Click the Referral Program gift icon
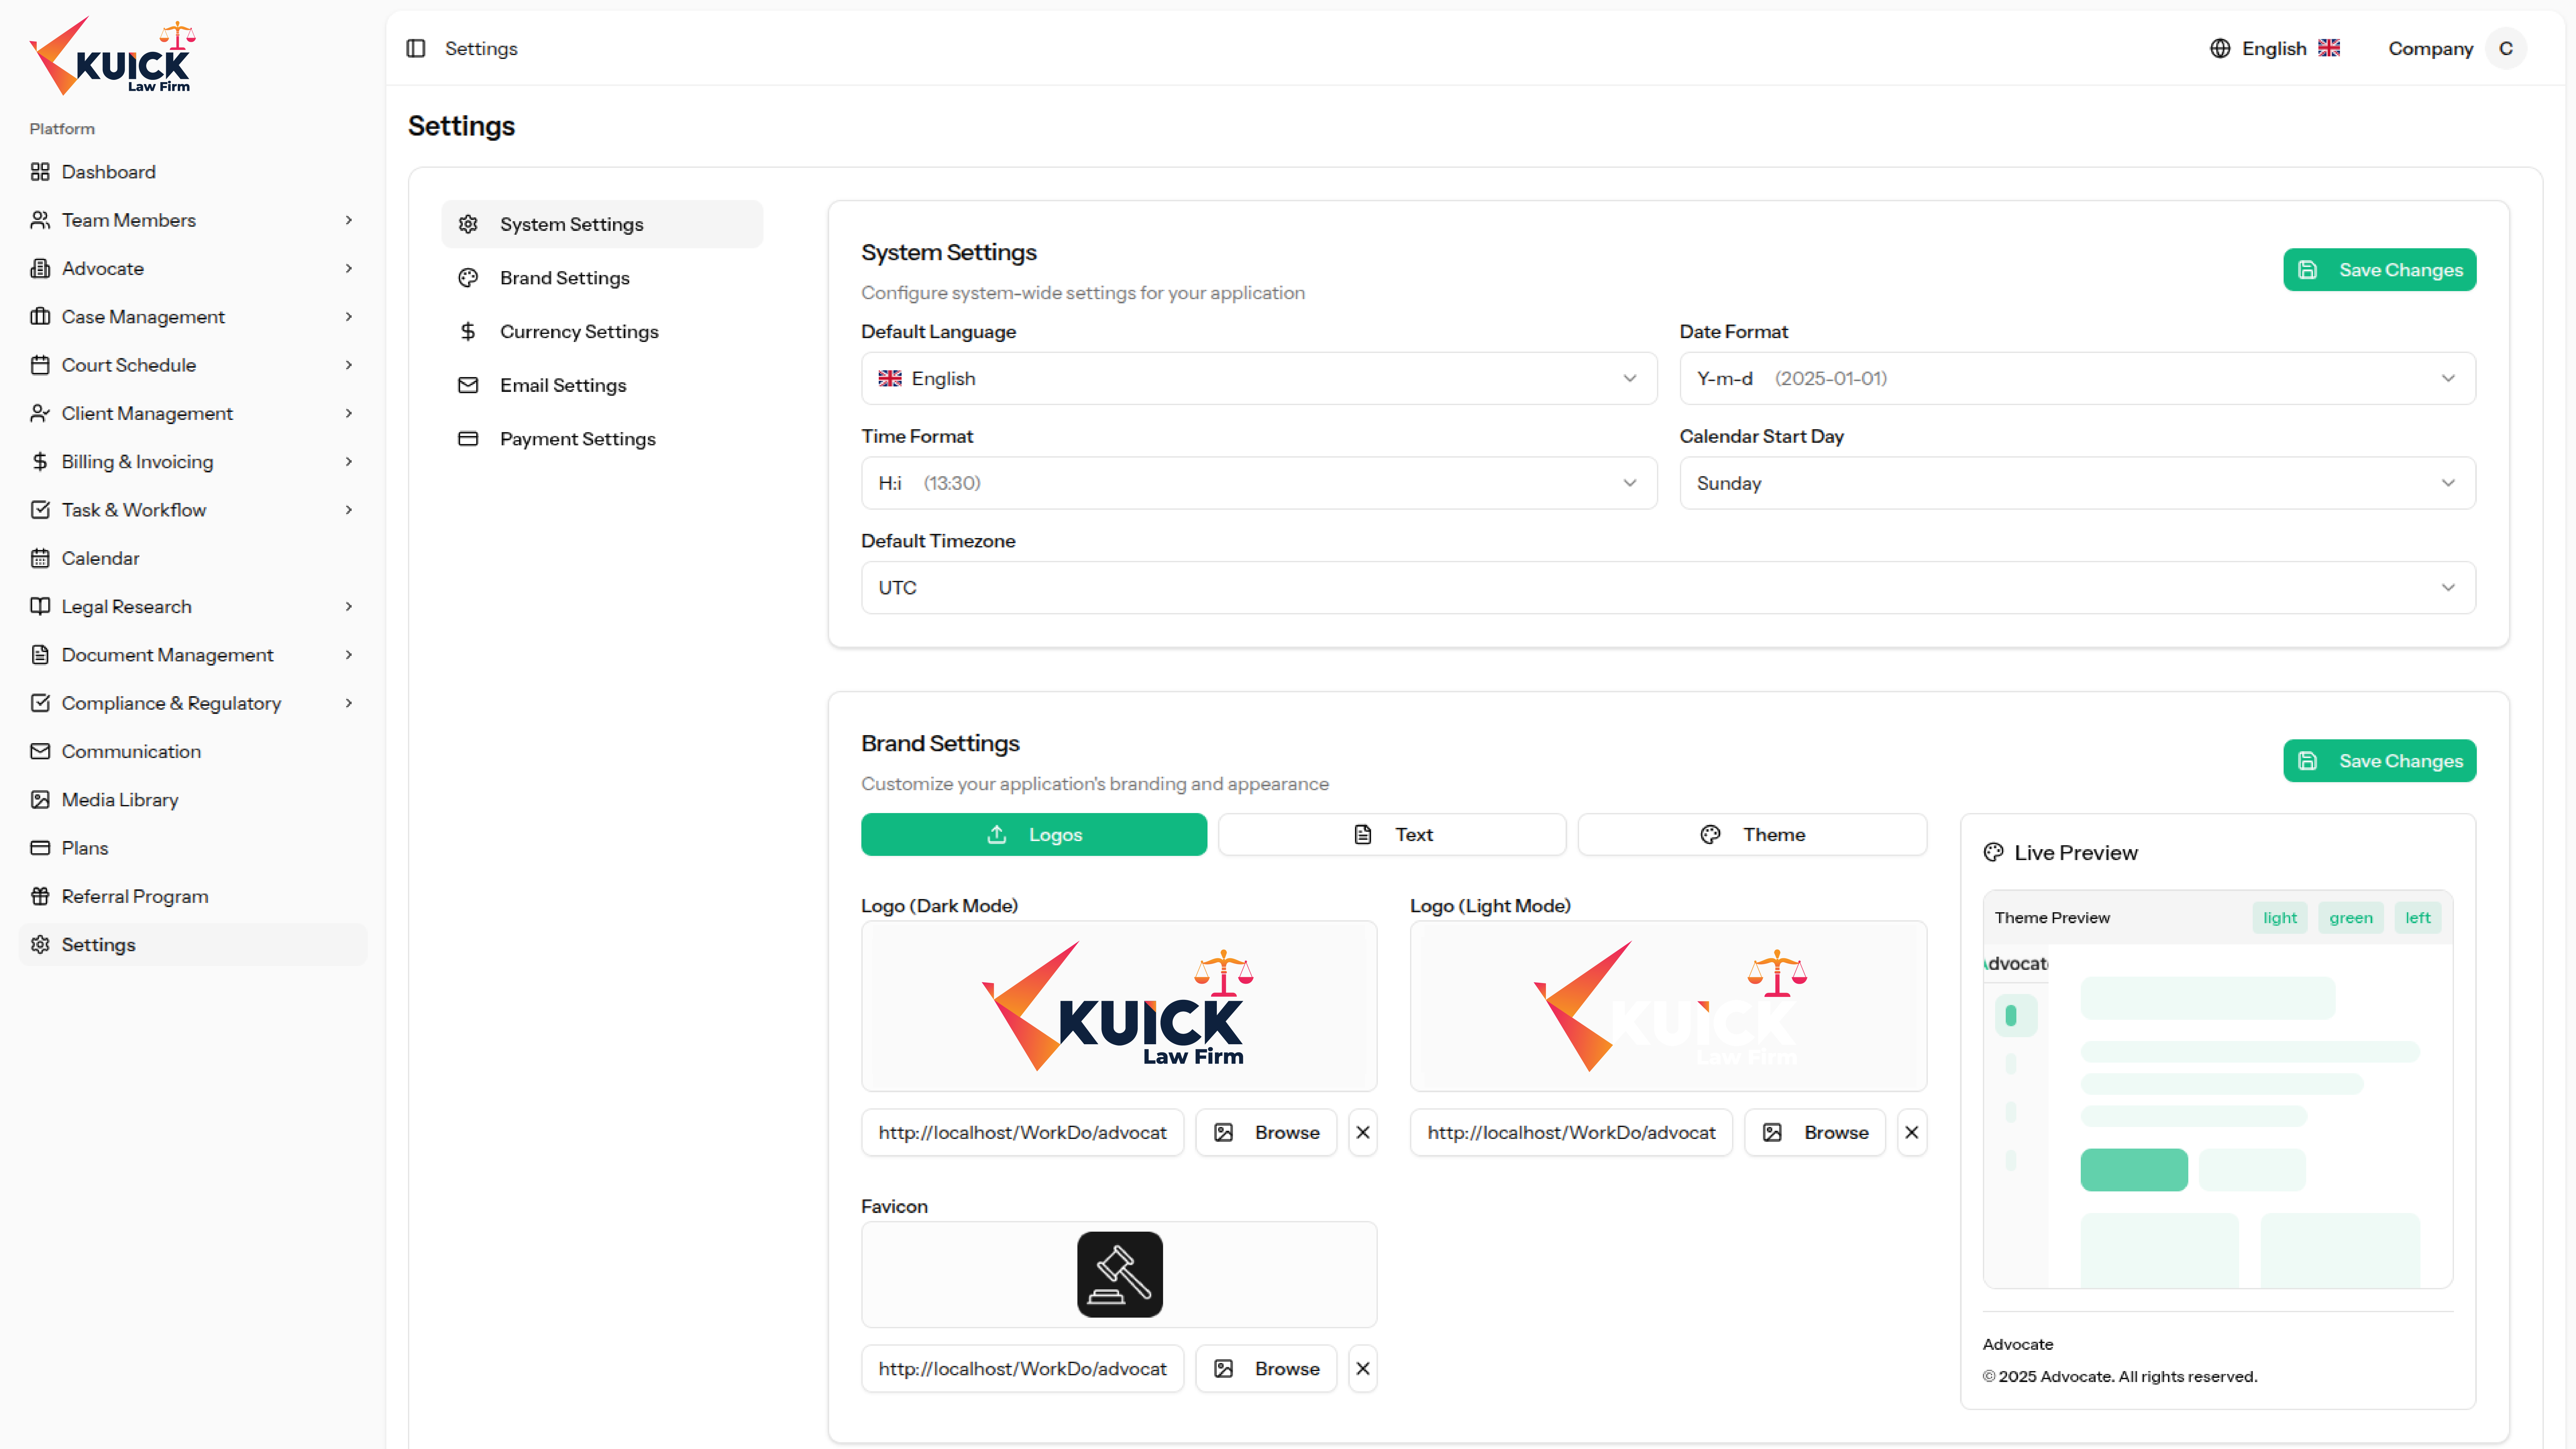This screenshot has height=1449, width=2576. [40, 896]
